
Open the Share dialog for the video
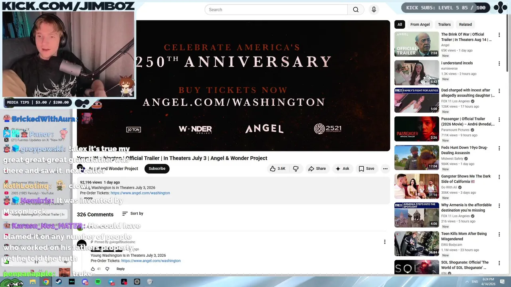pos(317,169)
